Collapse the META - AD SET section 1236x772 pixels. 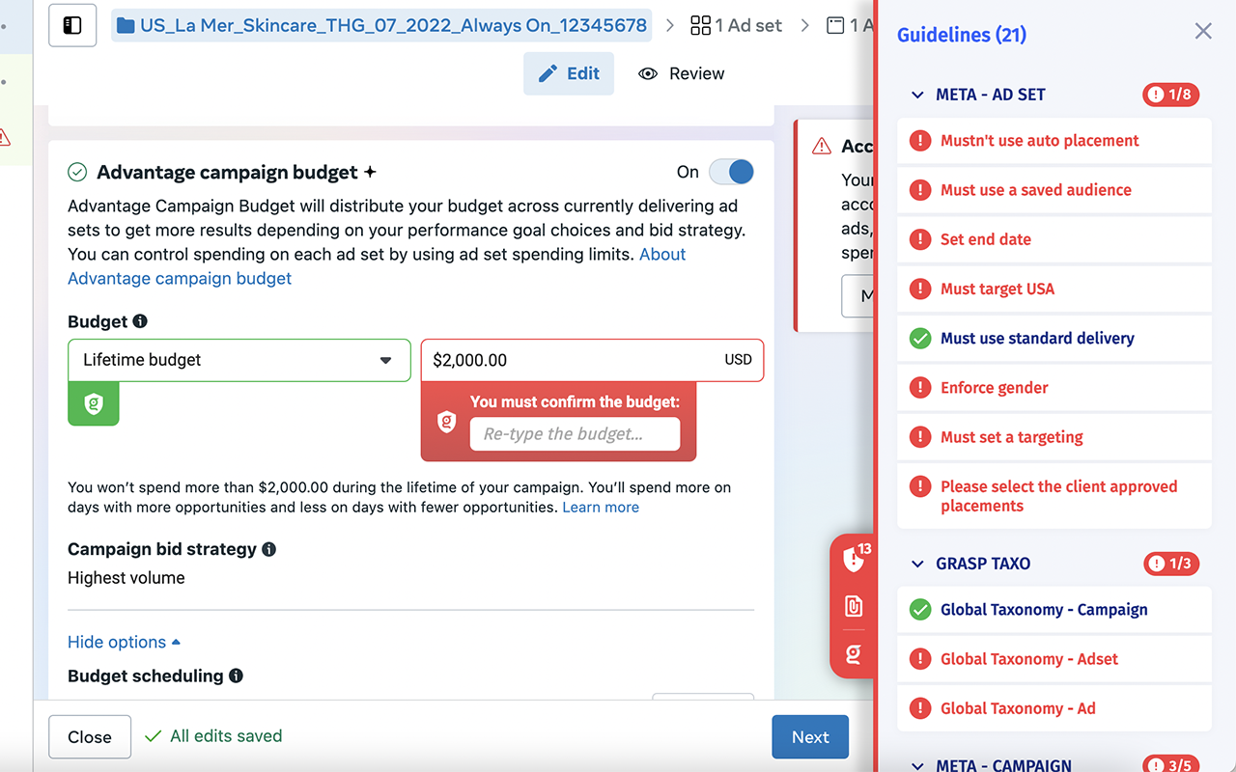tap(918, 95)
